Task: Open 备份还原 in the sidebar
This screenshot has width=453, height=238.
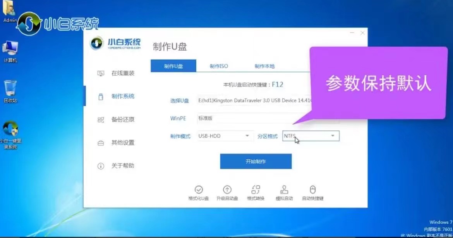Action: 116,120
